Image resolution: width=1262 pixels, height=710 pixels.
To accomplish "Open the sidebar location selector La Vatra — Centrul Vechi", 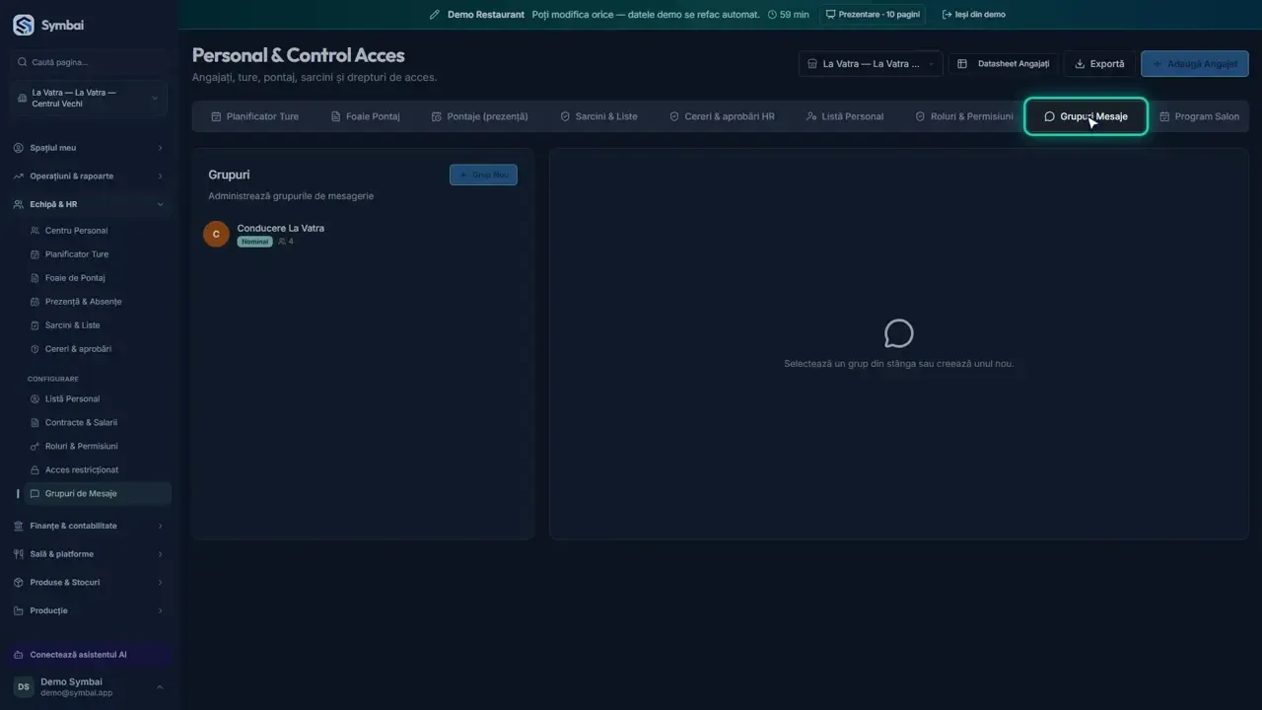I will 90,98.
